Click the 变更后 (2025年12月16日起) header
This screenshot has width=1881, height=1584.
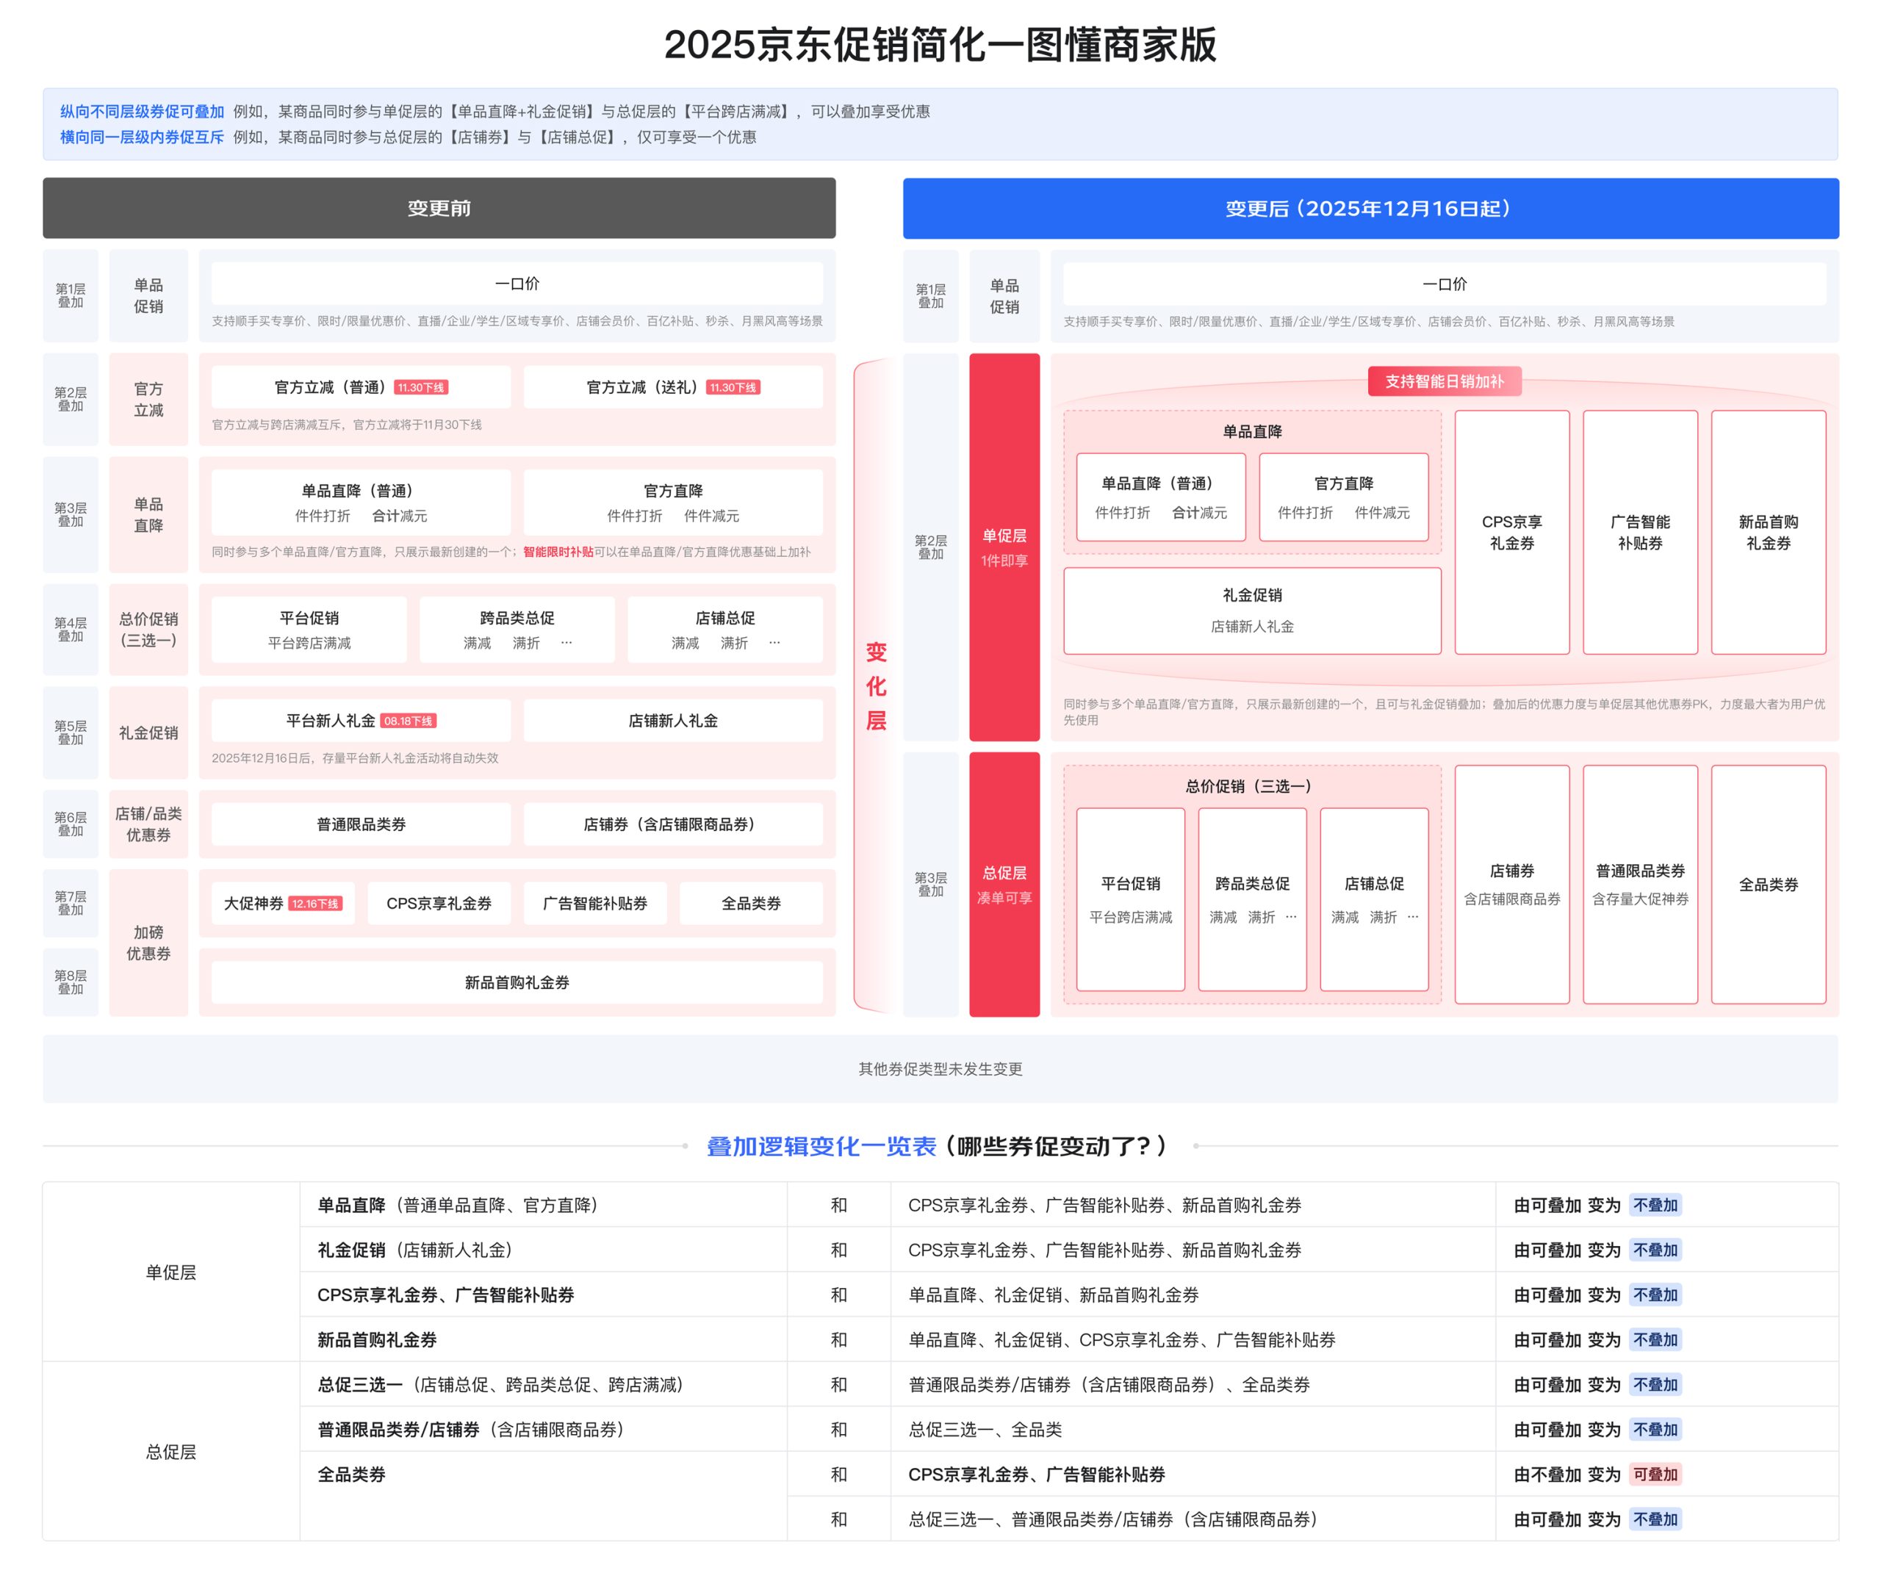(x=1370, y=209)
